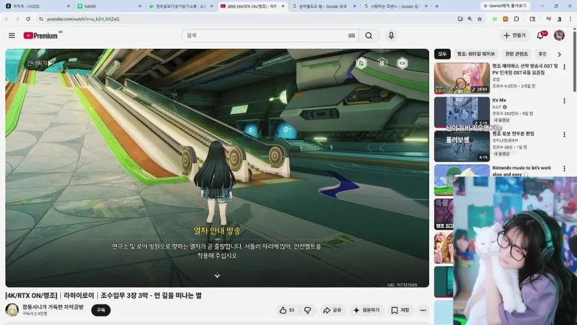Open the Extensions puzzle menu
577x325 pixels.
coord(516,19)
